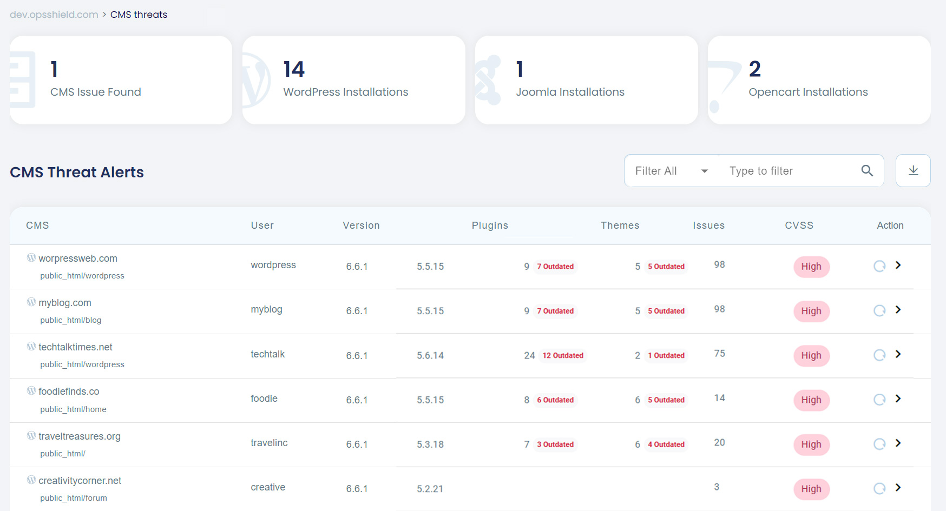The height and width of the screenshot is (511, 946).
Task: Open the CMS Issue Found card
Action: coord(121,80)
